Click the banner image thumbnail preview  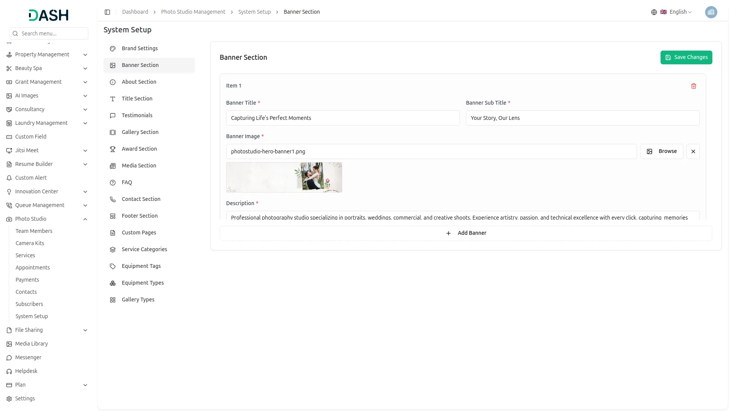pos(284,177)
